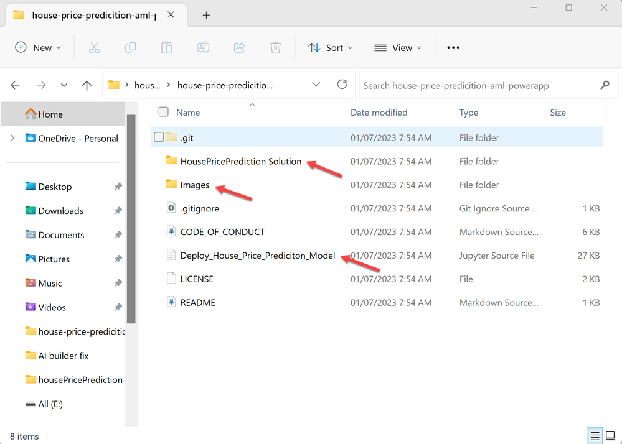Image resolution: width=622 pixels, height=444 pixels.
Task: Select Home in navigation pane
Action: coord(63,114)
